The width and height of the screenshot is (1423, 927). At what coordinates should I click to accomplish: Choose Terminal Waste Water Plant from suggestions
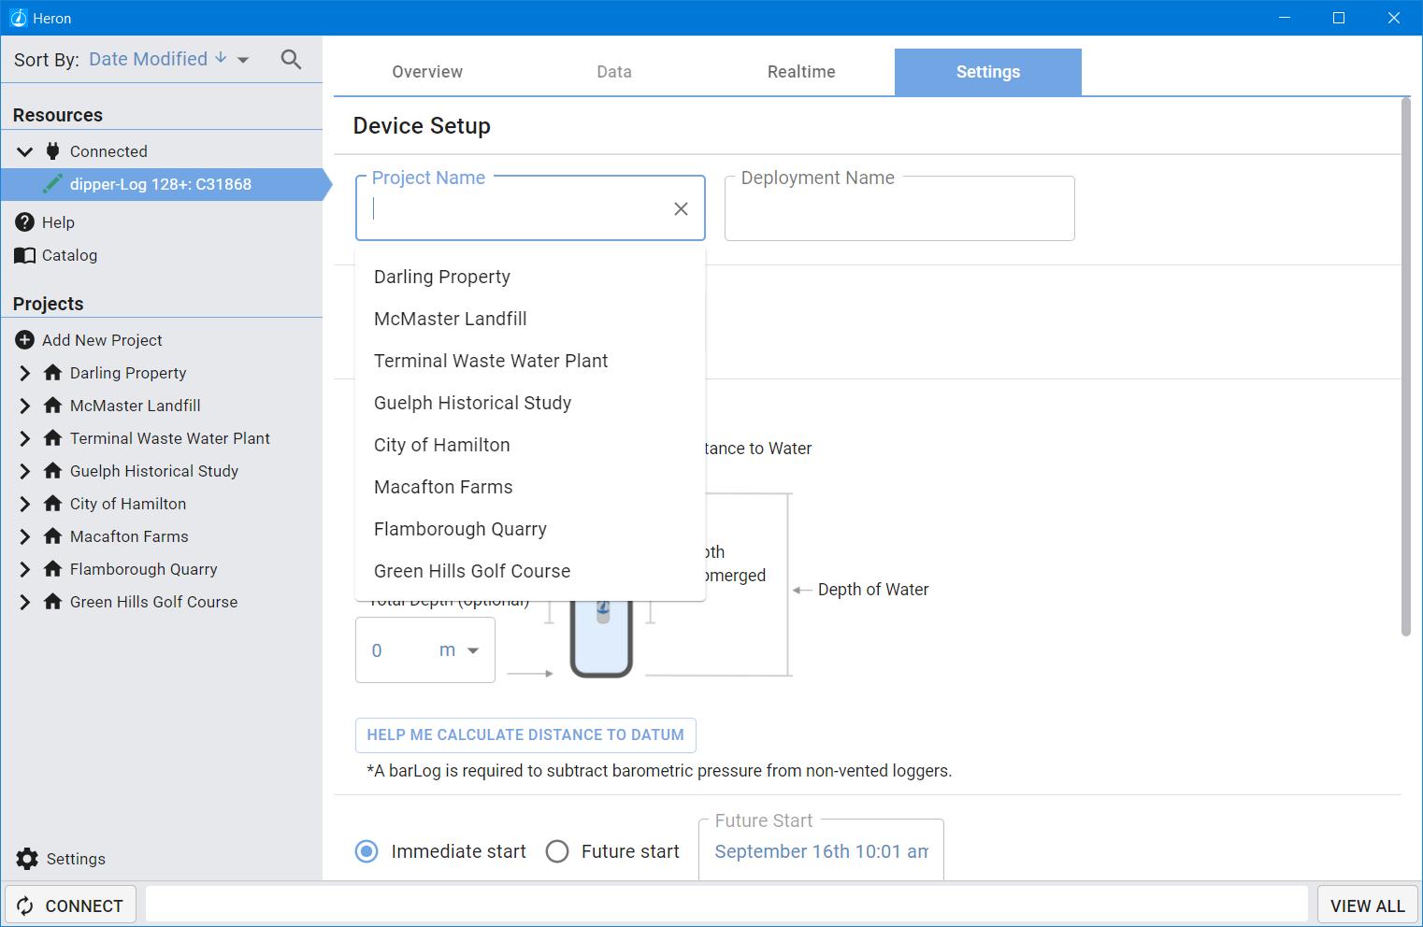tap(530, 361)
